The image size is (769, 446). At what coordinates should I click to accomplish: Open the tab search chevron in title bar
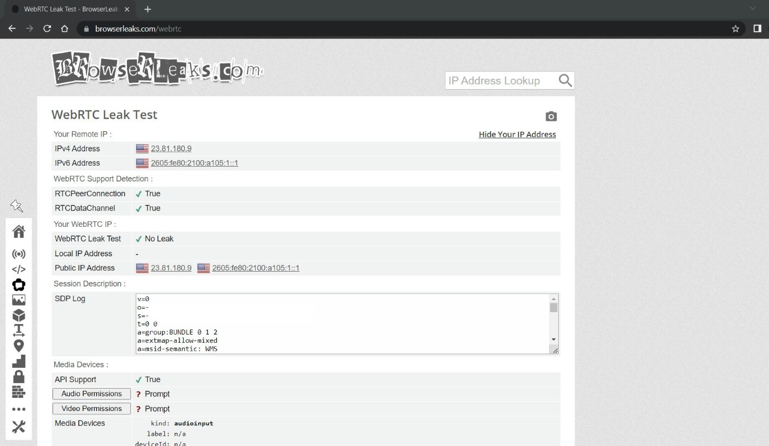tap(753, 9)
